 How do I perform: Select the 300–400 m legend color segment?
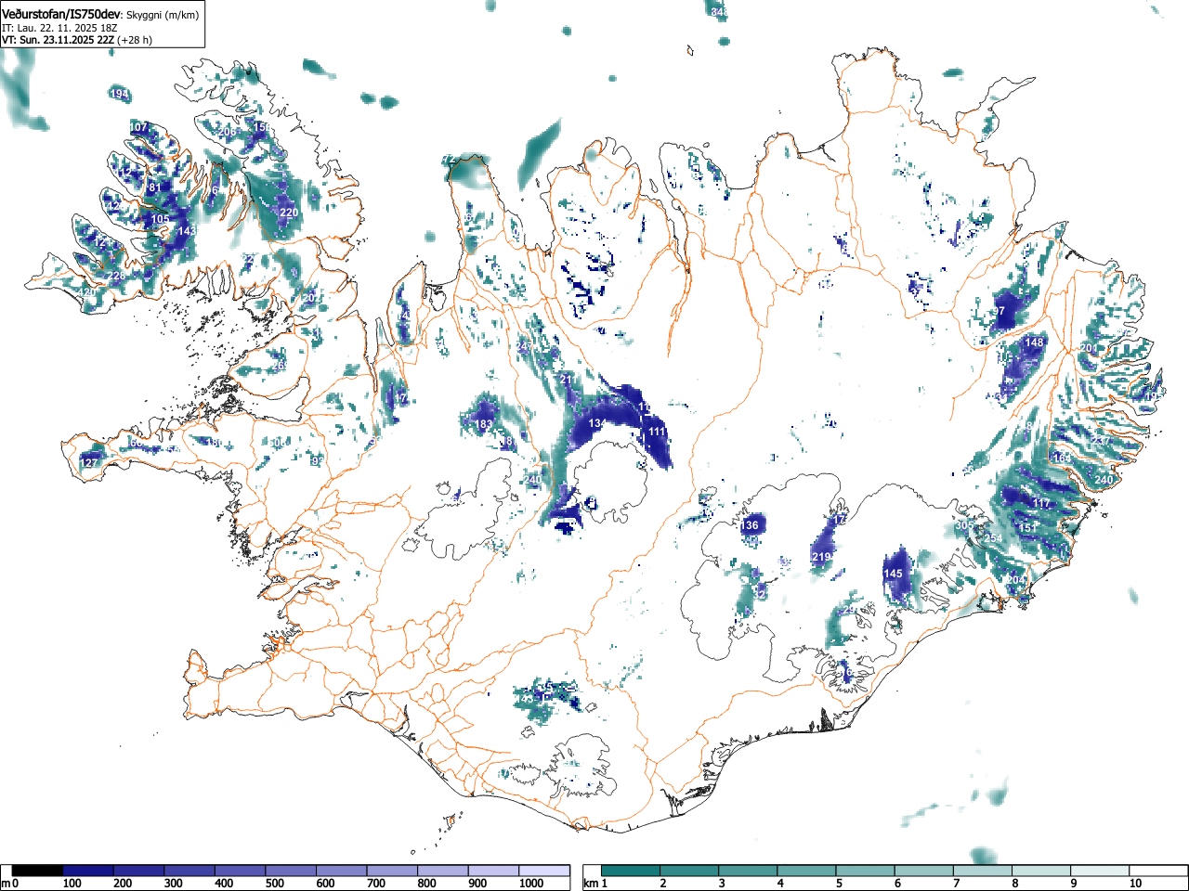click(189, 871)
